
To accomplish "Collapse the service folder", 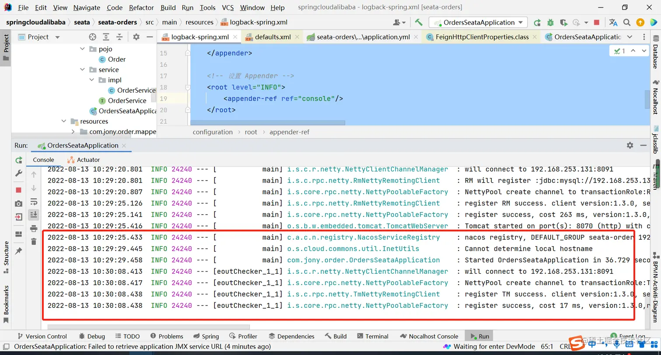I will 82,70.
